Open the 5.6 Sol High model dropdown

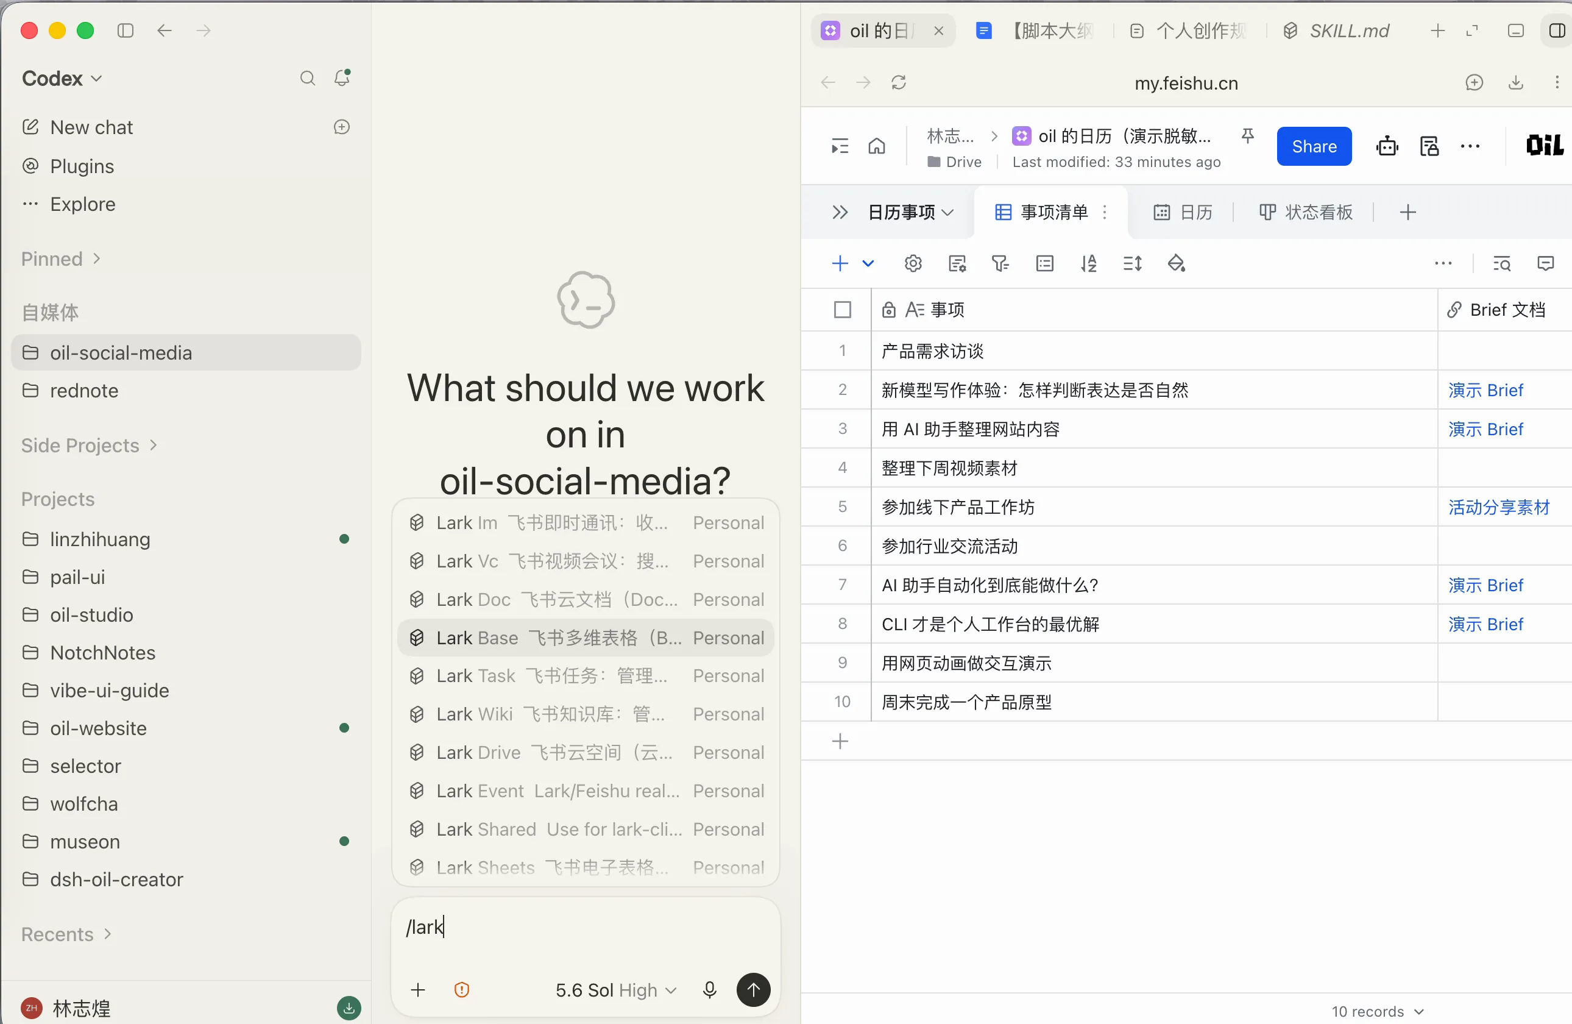coord(615,990)
